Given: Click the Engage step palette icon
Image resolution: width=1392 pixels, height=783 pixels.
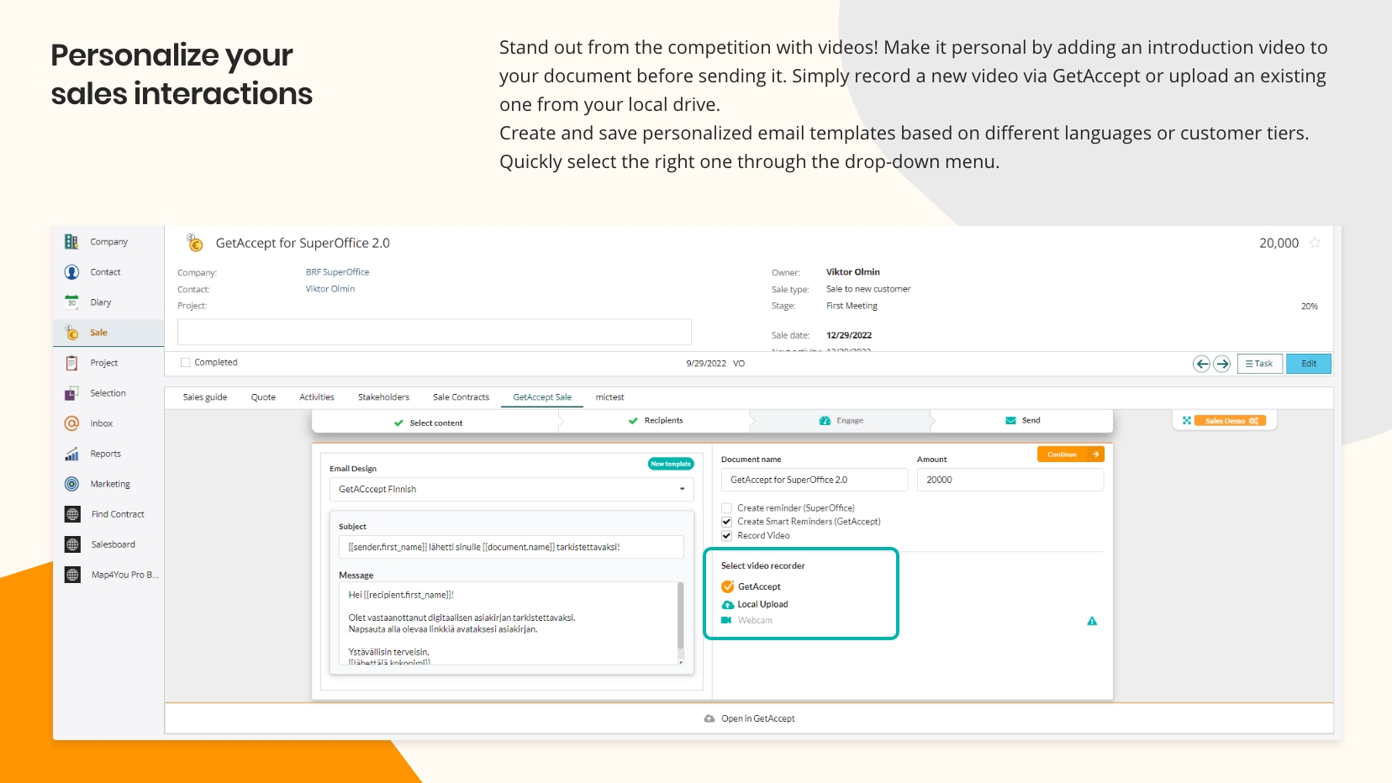Looking at the screenshot, I should tap(825, 421).
